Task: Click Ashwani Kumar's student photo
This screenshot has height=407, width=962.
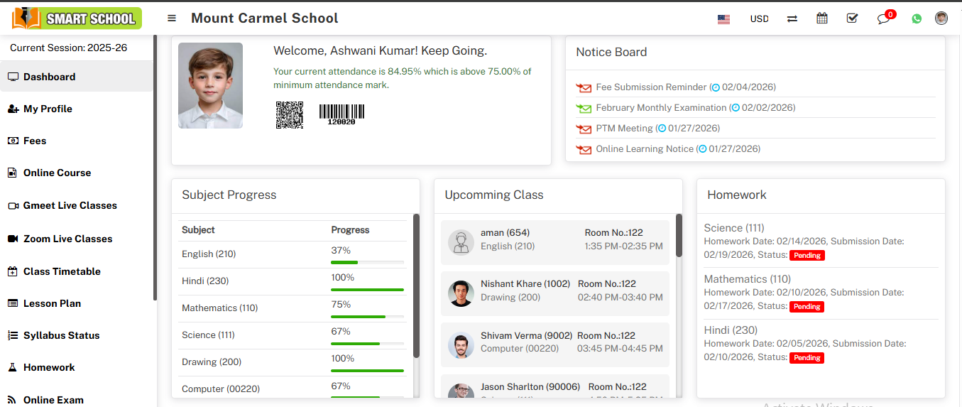Action: [210, 85]
